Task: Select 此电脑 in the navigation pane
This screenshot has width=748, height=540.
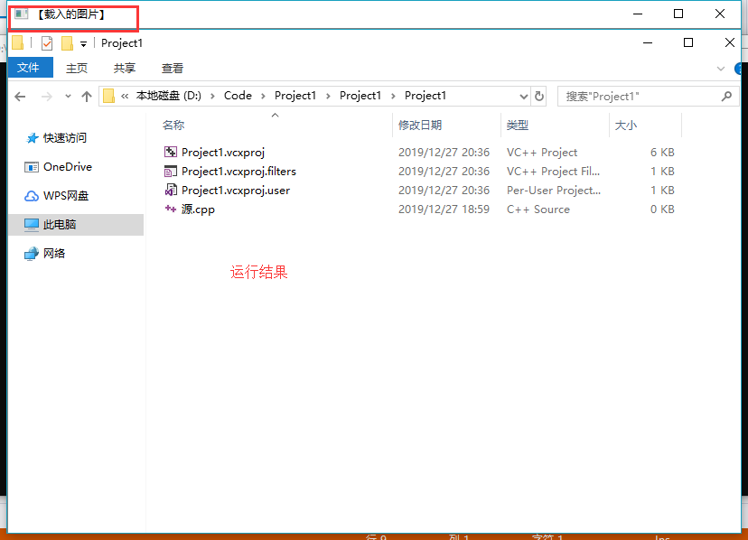Action: point(60,225)
